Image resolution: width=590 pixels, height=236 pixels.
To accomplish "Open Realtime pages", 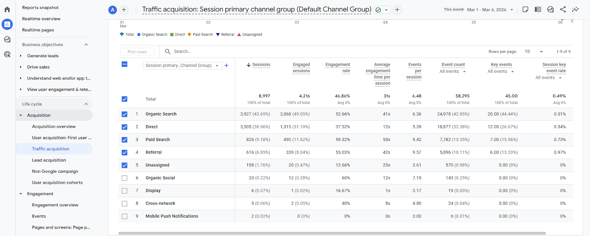I will click(x=38, y=30).
